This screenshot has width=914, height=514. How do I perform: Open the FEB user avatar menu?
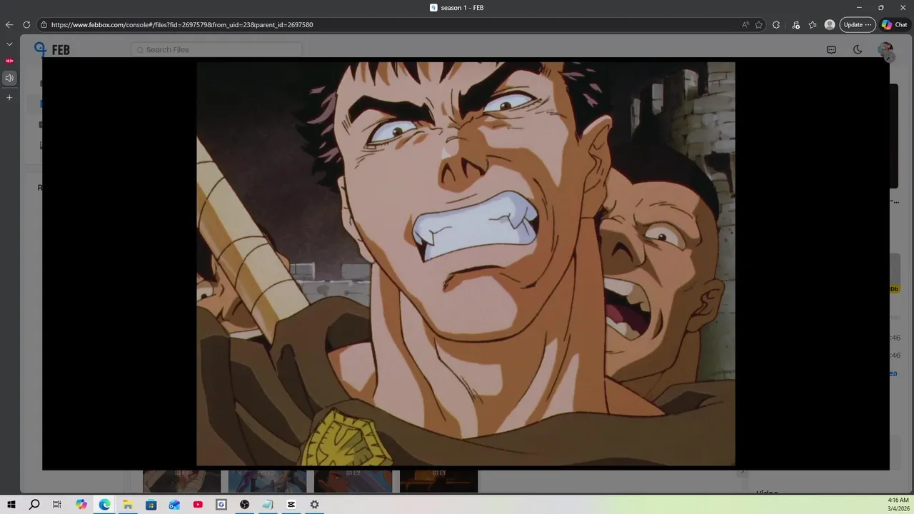click(885, 49)
